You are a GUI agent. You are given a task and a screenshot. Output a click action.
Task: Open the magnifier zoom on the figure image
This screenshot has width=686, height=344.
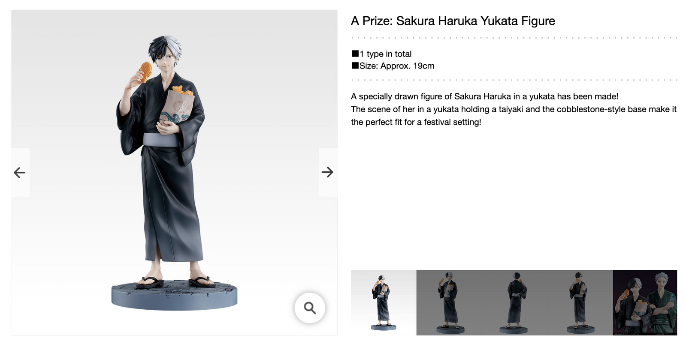tap(310, 308)
